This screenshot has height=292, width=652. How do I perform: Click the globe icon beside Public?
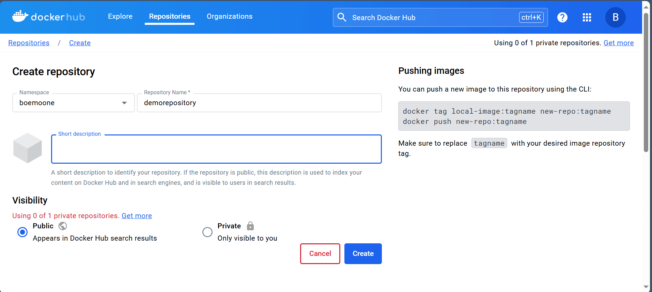(63, 226)
